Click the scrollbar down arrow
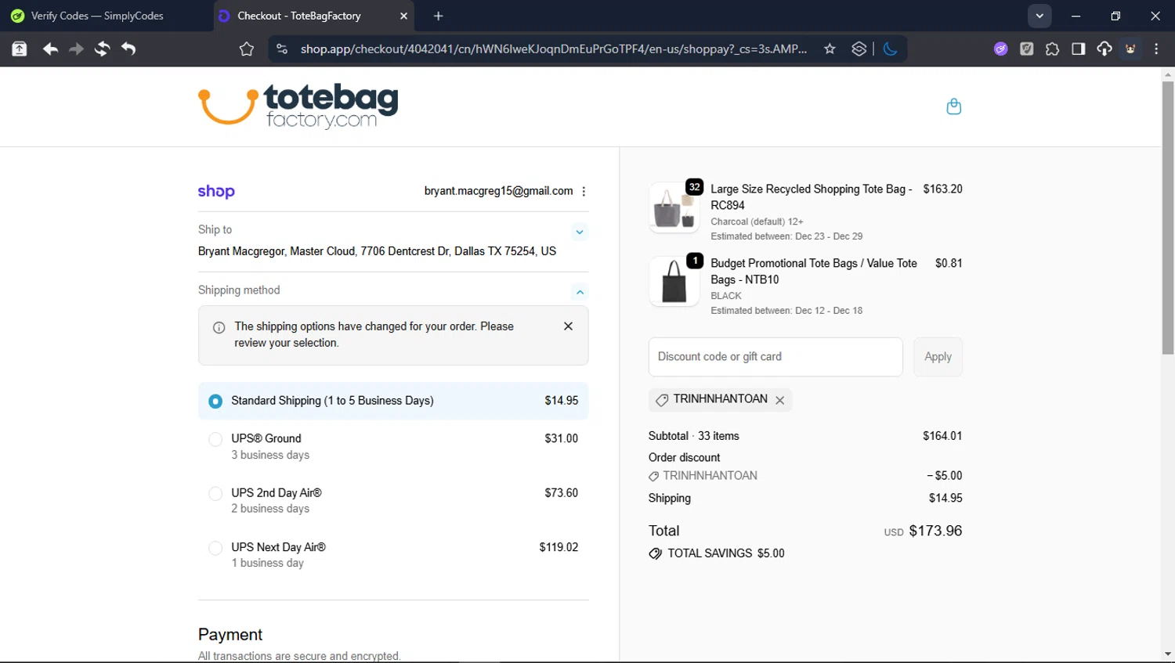Viewport: 1175px width, 663px height. (x=1168, y=654)
